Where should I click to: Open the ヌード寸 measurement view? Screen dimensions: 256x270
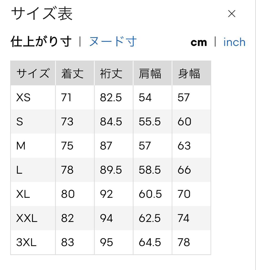click(112, 42)
